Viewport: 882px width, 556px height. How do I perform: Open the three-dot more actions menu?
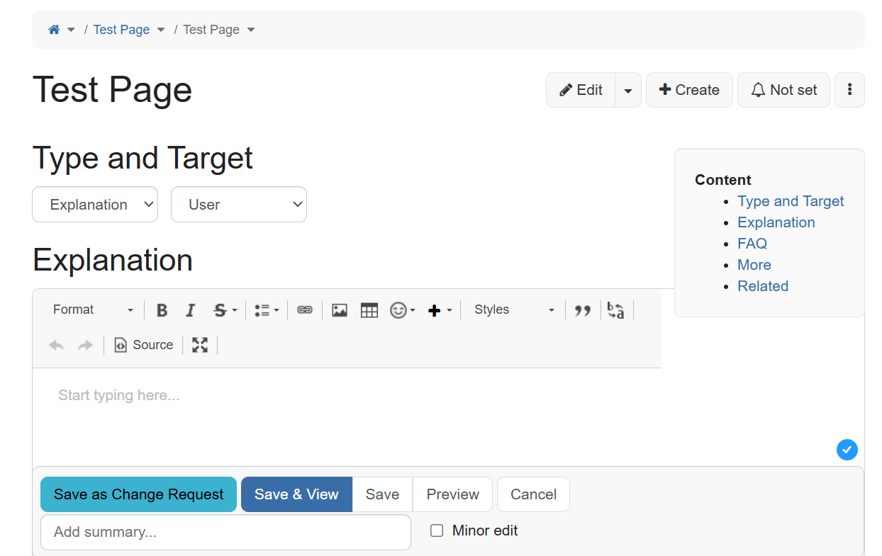coord(849,90)
